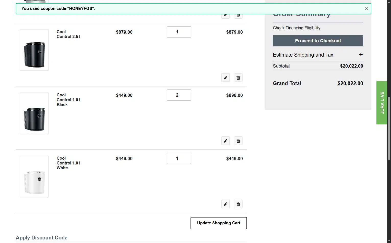The width and height of the screenshot is (391, 243).
Task: Open Cool Control 2.5 l product thumbnail
Action: [x=34, y=50]
